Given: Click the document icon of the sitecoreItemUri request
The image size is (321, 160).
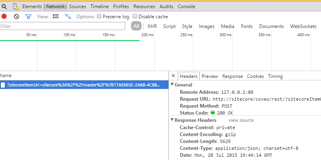Looking at the screenshot, I should pyautogui.click(x=3, y=85).
